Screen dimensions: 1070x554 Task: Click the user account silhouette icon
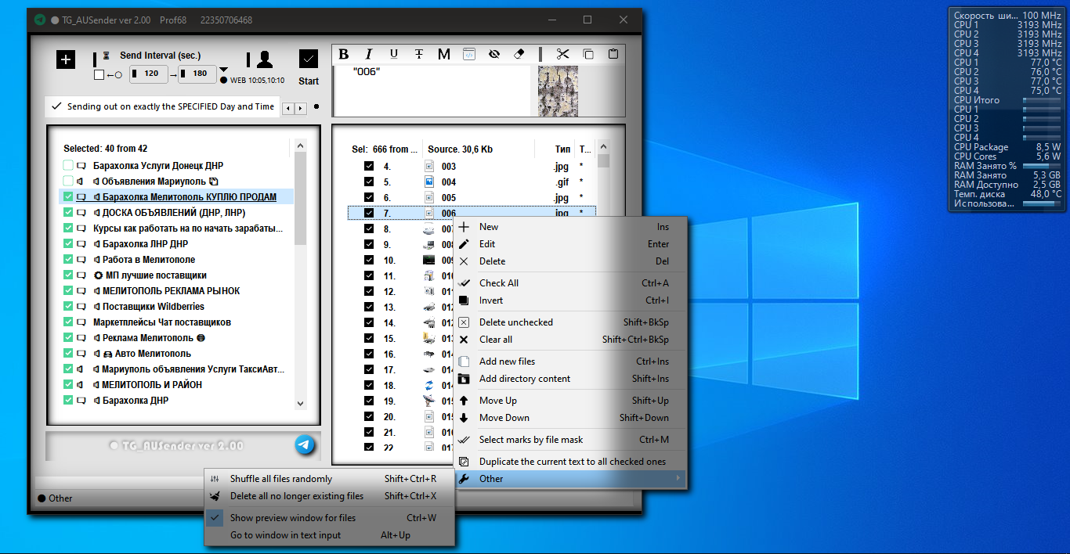[265, 59]
